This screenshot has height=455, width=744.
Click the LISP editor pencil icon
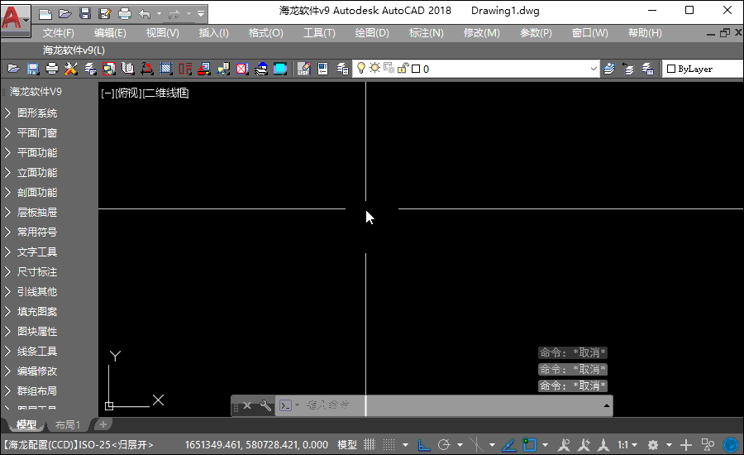click(303, 69)
